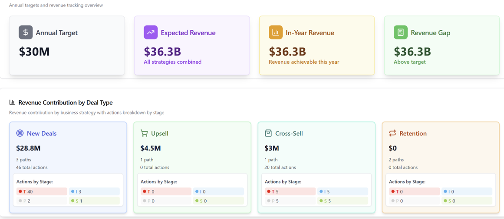Click the '2 paths' text in Retention
This screenshot has width=504, height=219.
(x=396, y=160)
